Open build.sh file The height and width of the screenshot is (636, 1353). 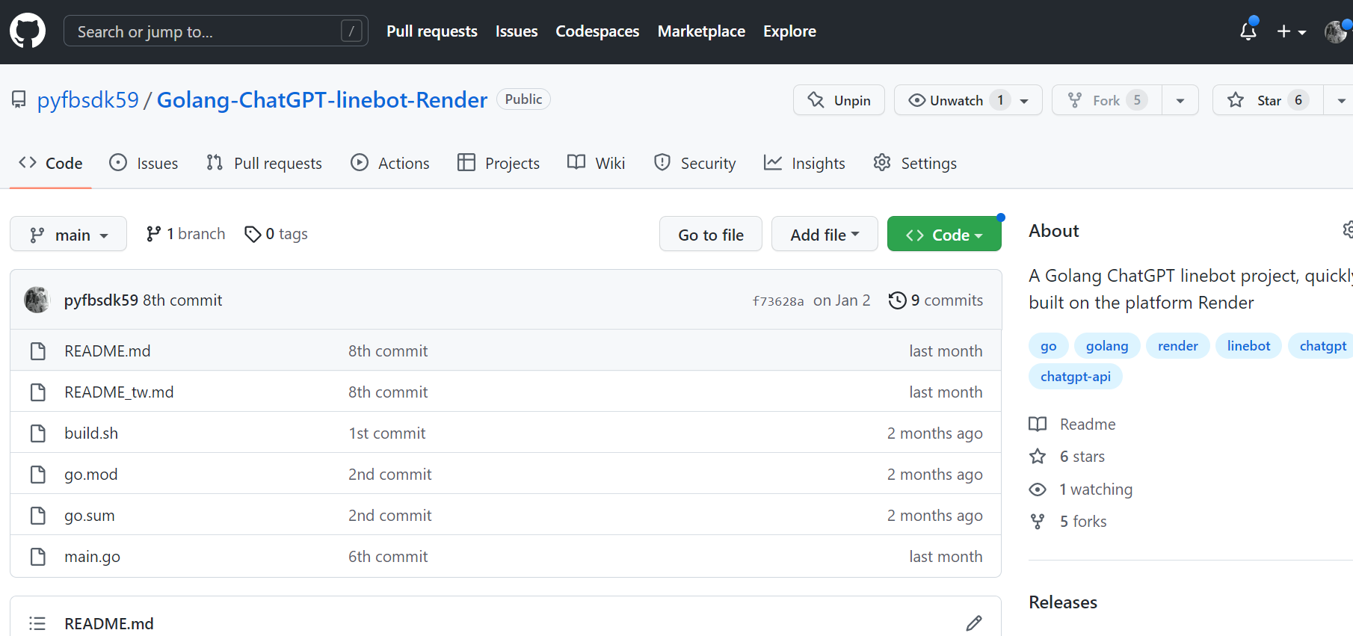(x=91, y=433)
